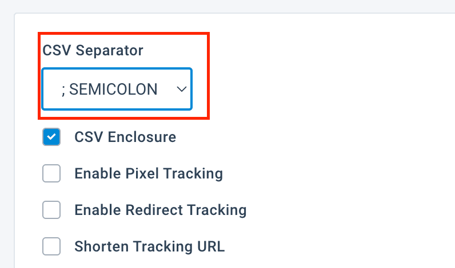Click the semicolon character in the dropdown
Image resolution: width=455 pixels, height=268 pixels.
63,90
